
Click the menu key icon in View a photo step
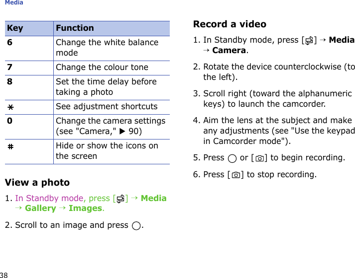120,199
